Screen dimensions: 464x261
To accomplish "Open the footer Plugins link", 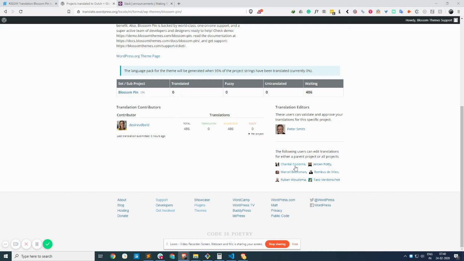I will (x=199, y=205).
